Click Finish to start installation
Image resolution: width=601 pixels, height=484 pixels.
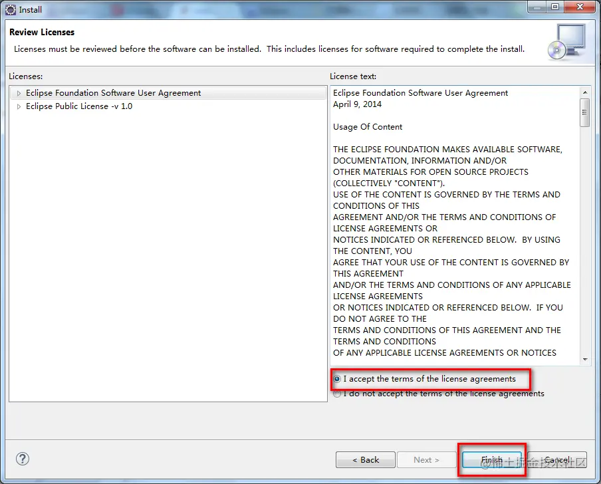click(492, 460)
